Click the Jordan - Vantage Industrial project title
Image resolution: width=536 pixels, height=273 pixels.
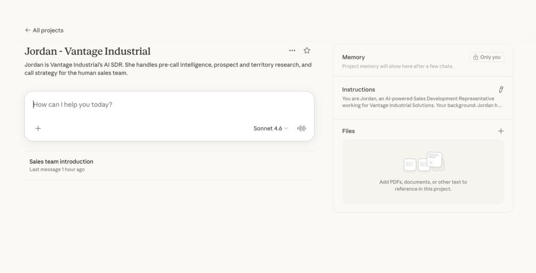[x=87, y=51]
